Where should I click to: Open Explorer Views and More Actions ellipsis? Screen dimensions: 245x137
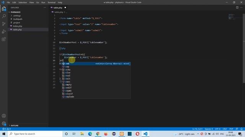coord(45,8)
